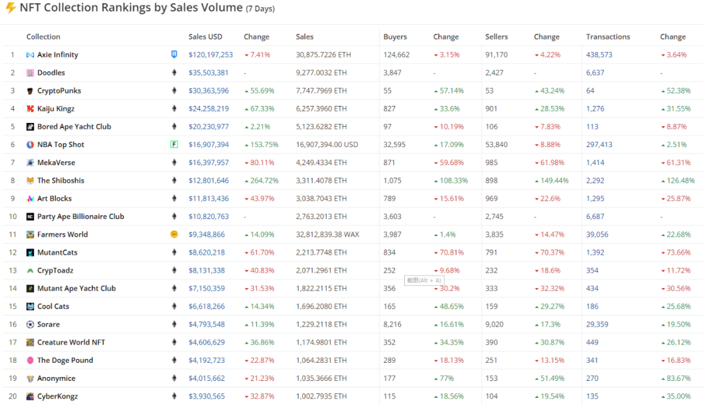Viewport: 703px width, 405px height.
Task: Click the Anonymice collection logo icon
Action: click(x=30, y=378)
